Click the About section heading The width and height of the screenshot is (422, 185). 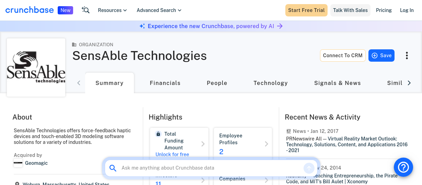click(x=22, y=117)
